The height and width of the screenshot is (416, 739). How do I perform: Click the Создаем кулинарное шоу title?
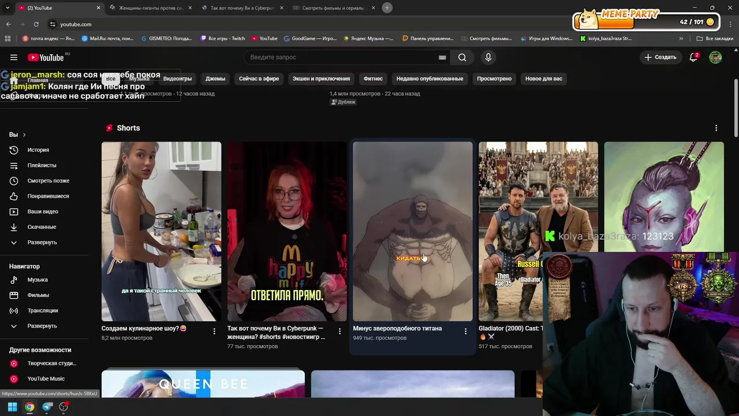(x=144, y=328)
